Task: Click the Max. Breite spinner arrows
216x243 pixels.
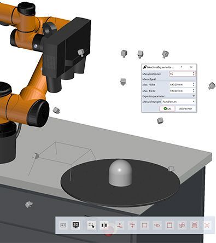Action: pyautogui.click(x=194, y=91)
